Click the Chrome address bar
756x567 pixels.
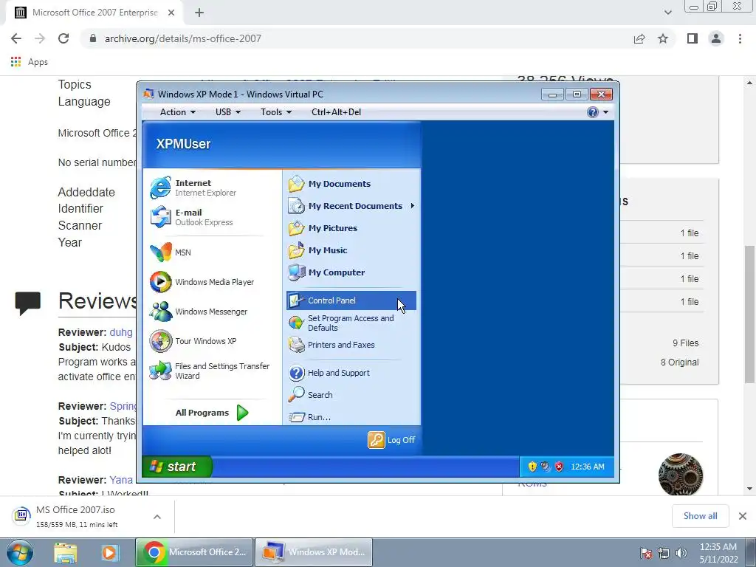pyautogui.click(x=357, y=38)
